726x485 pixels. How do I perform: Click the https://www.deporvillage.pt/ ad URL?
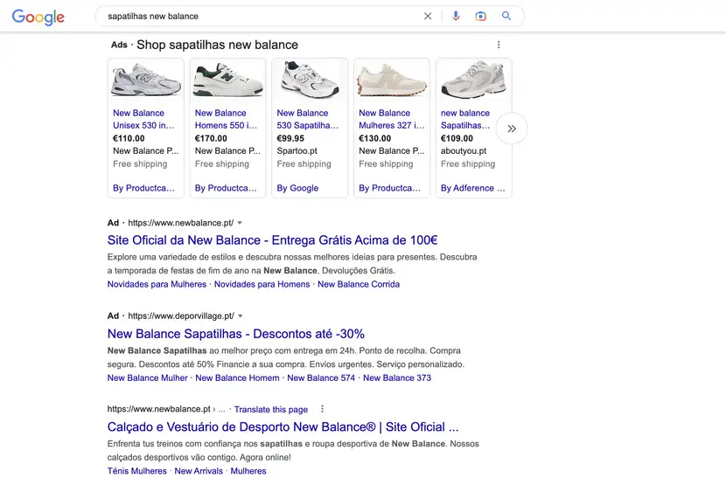(x=181, y=316)
